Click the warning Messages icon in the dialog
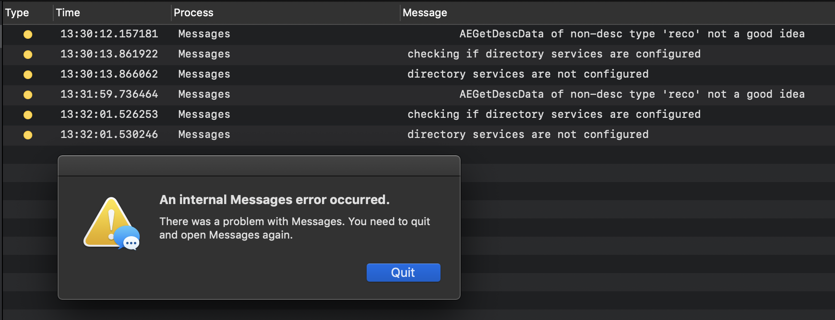The width and height of the screenshot is (835, 320). (x=112, y=223)
